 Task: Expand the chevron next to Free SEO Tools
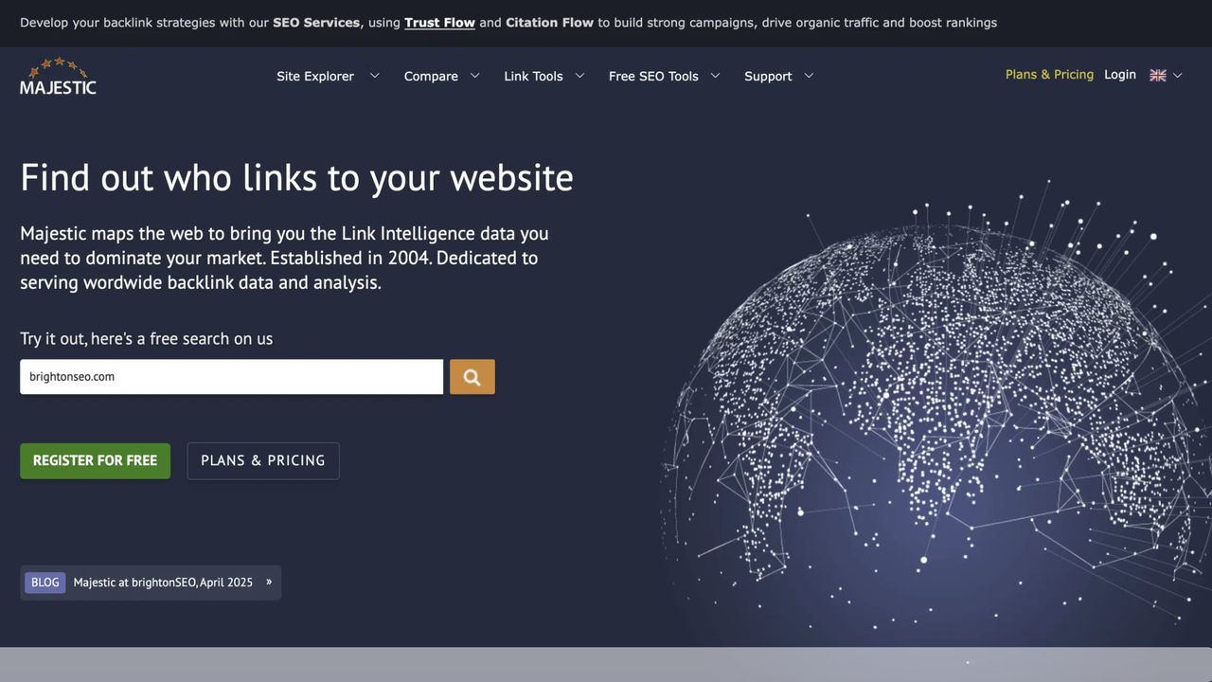tap(715, 76)
